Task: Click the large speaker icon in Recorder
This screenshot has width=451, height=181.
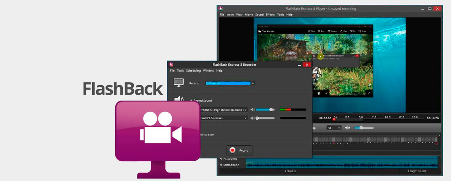Action: coord(178,99)
